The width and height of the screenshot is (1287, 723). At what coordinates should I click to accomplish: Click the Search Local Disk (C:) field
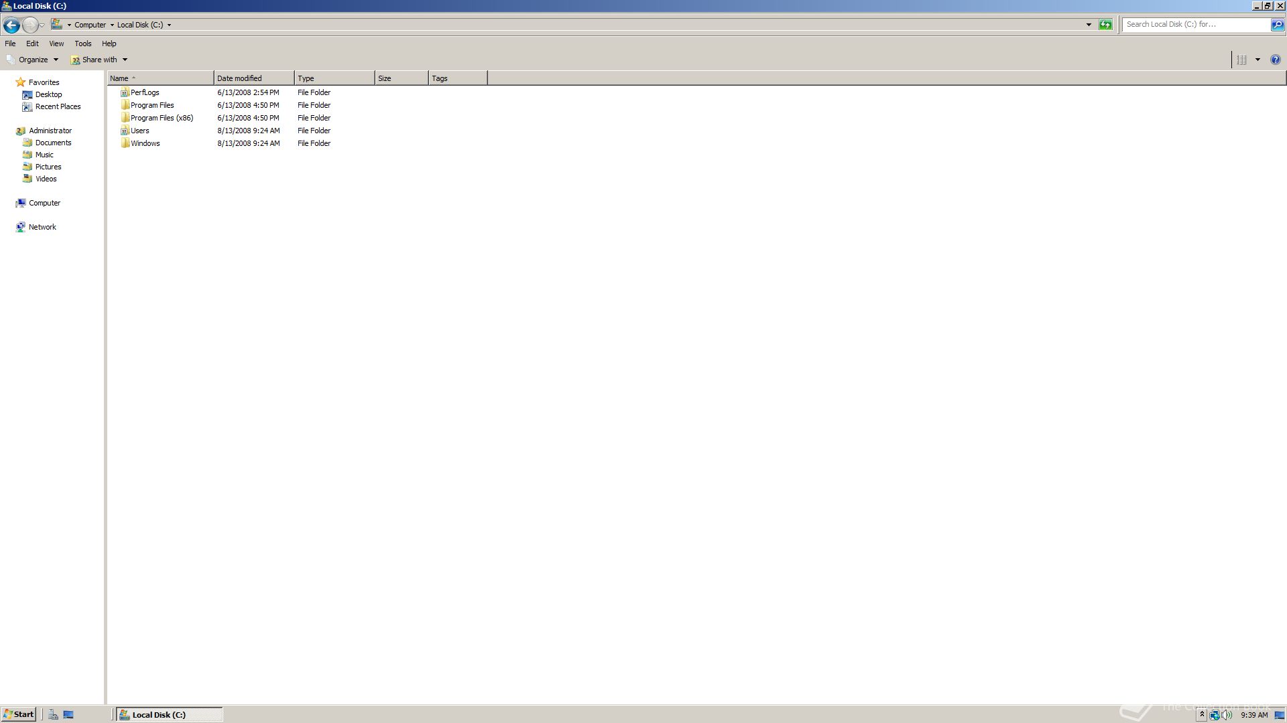coord(1197,24)
